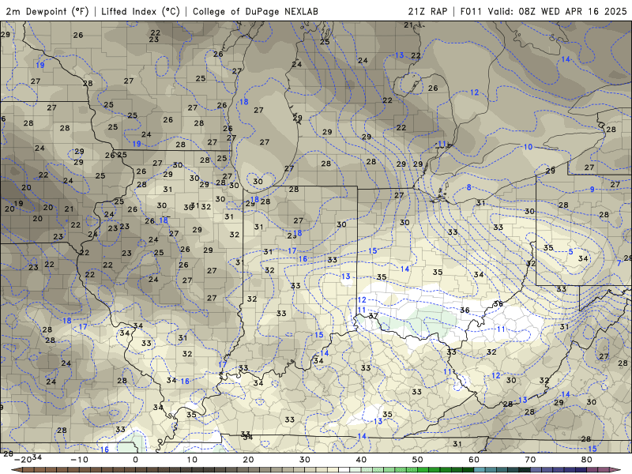Image resolution: width=632 pixels, height=474 pixels.
Task: Click the '-10' tick on the color scale
Action: click(x=79, y=460)
